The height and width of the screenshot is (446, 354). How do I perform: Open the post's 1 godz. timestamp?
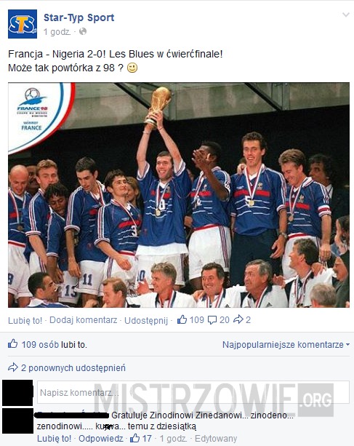tap(57, 32)
